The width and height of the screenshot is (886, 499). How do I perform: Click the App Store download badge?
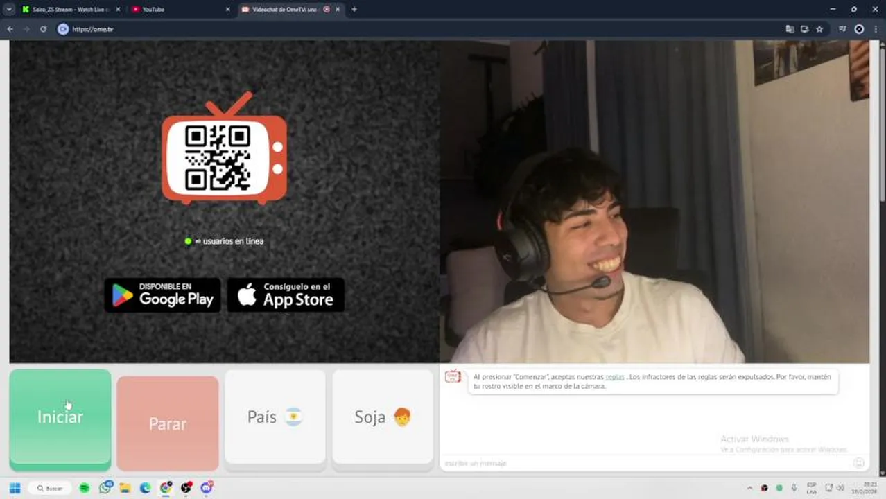pyautogui.click(x=286, y=295)
